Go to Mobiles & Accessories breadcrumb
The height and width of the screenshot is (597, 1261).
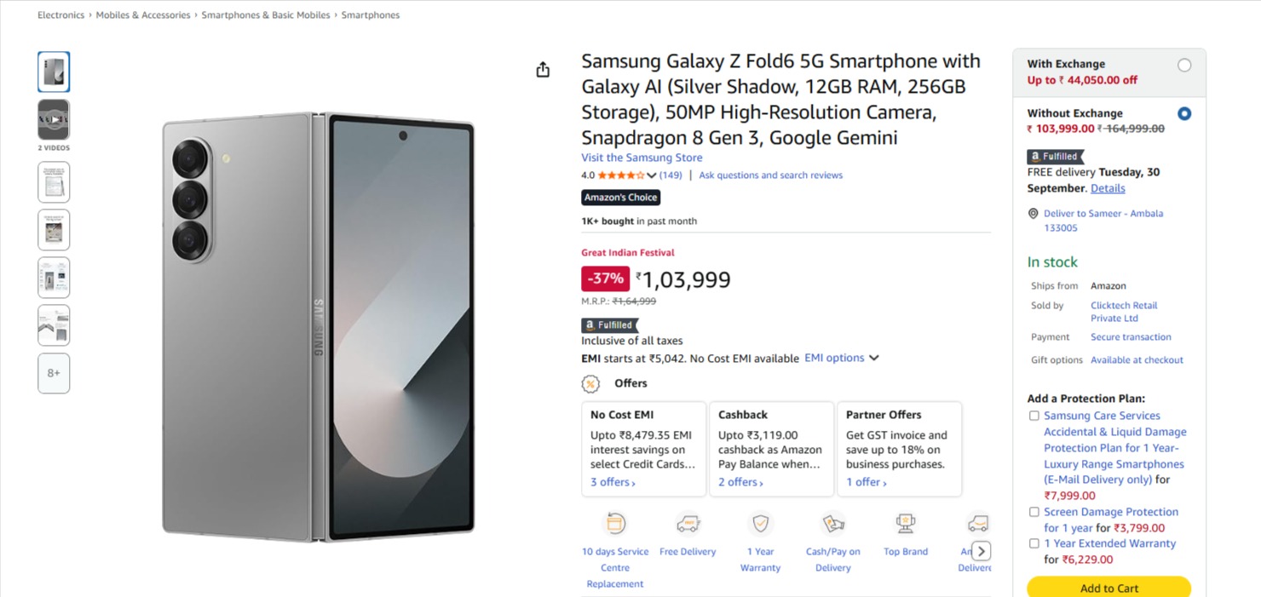tap(143, 15)
